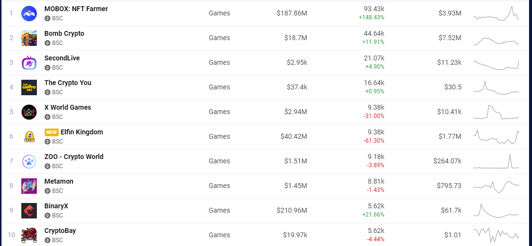Click the BSC chain label under Metamon
Screen dimensions: 532x246
pos(57,191)
